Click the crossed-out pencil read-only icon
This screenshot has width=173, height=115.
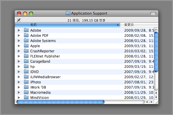tap(19, 20)
